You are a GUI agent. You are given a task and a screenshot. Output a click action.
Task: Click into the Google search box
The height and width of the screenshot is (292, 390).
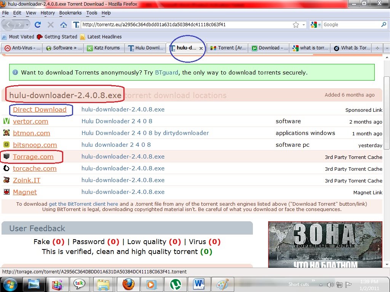coord(351,25)
